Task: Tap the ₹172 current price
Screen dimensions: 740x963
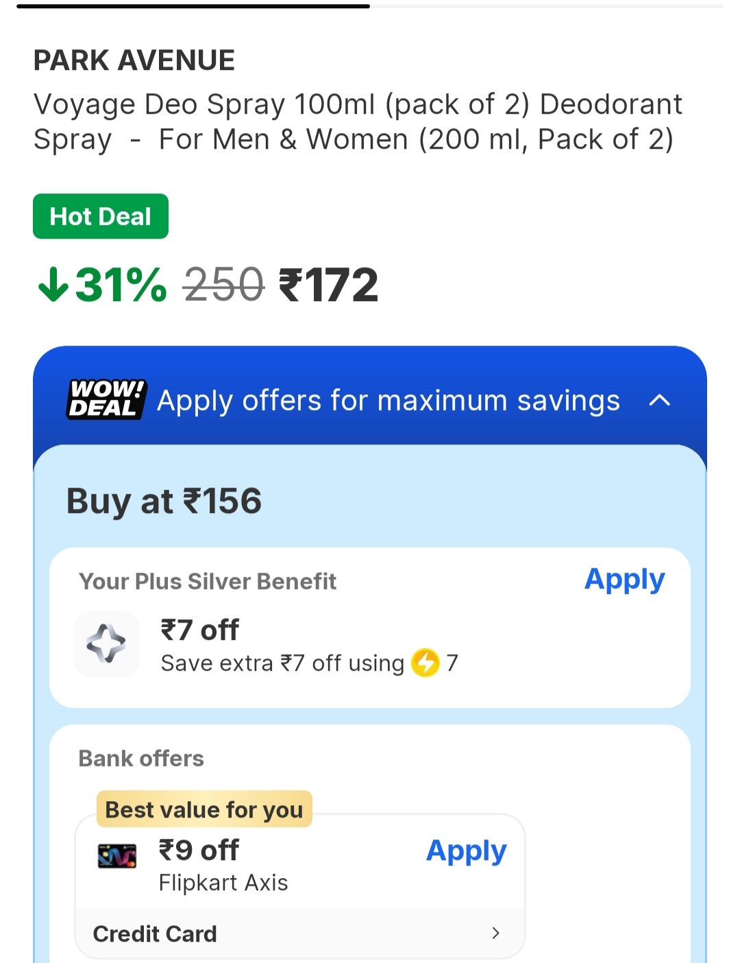Action: 328,285
